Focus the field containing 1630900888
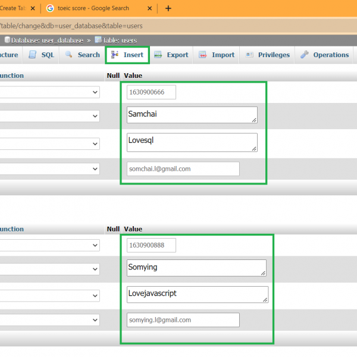 click(151, 245)
